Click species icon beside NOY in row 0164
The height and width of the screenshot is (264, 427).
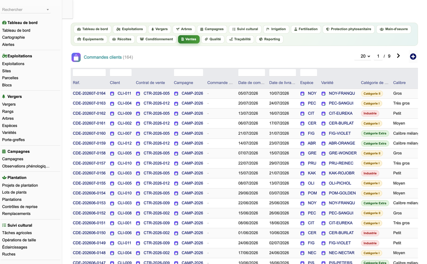(x=302, y=93)
